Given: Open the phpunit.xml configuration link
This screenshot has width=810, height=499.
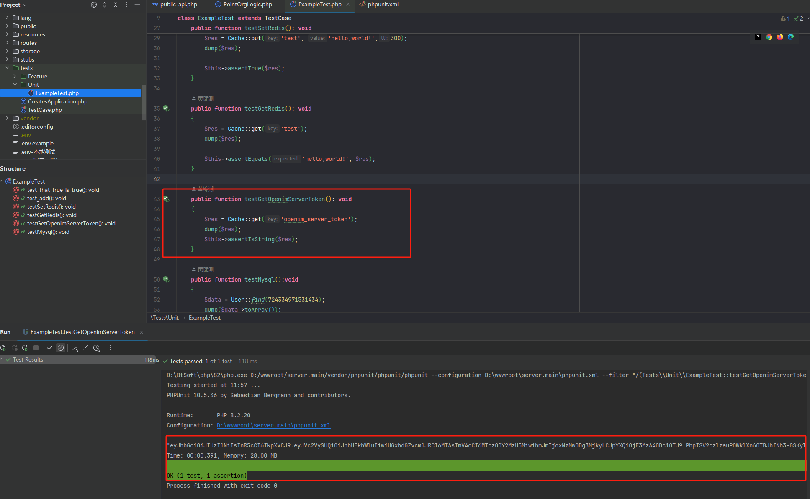Looking at the screenshot, I should pos(273,425).
